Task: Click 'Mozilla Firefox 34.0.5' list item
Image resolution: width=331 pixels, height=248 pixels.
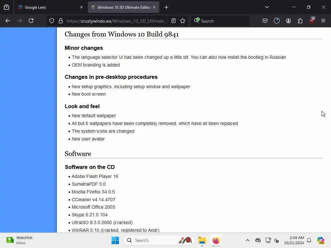Action: [x=93, y=192]
